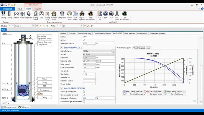Open the Message center
Viewport: 204px width, 115px height.
point(9,107)
